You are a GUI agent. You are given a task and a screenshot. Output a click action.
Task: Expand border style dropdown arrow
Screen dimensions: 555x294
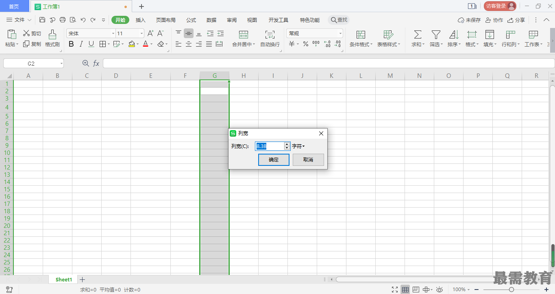[108, 44]
